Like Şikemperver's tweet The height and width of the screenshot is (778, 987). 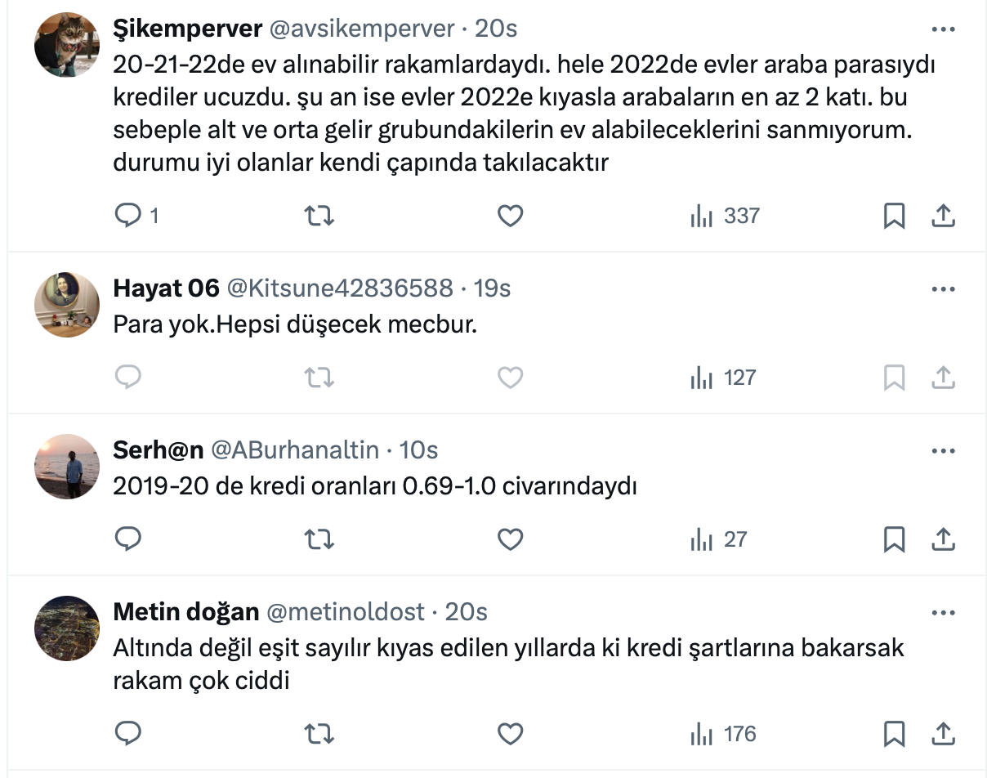pyautogui.click(x=510, y=216)
